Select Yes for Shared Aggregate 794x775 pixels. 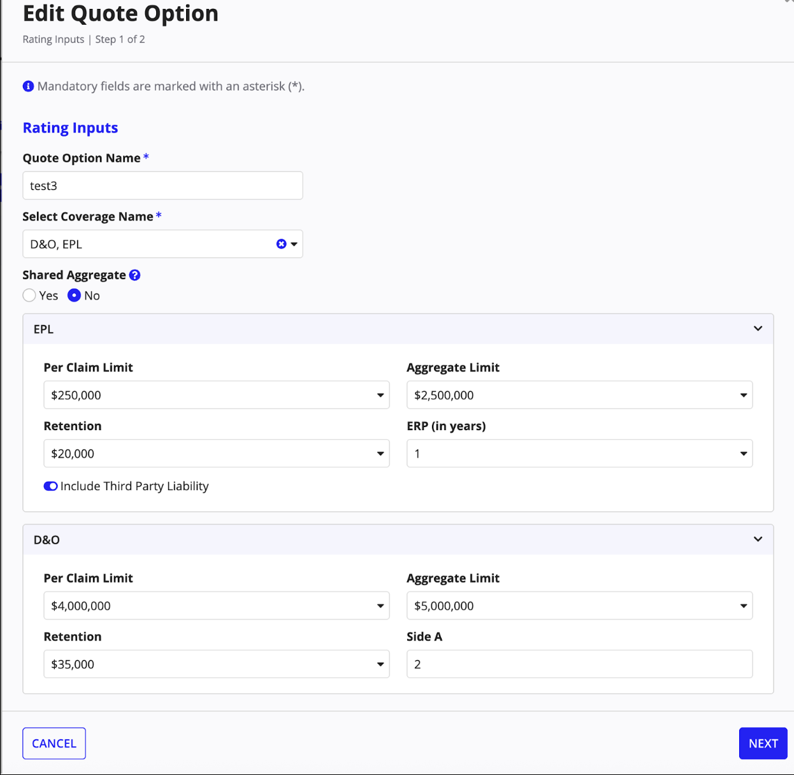pyautogui.click(x=29, y=296)
